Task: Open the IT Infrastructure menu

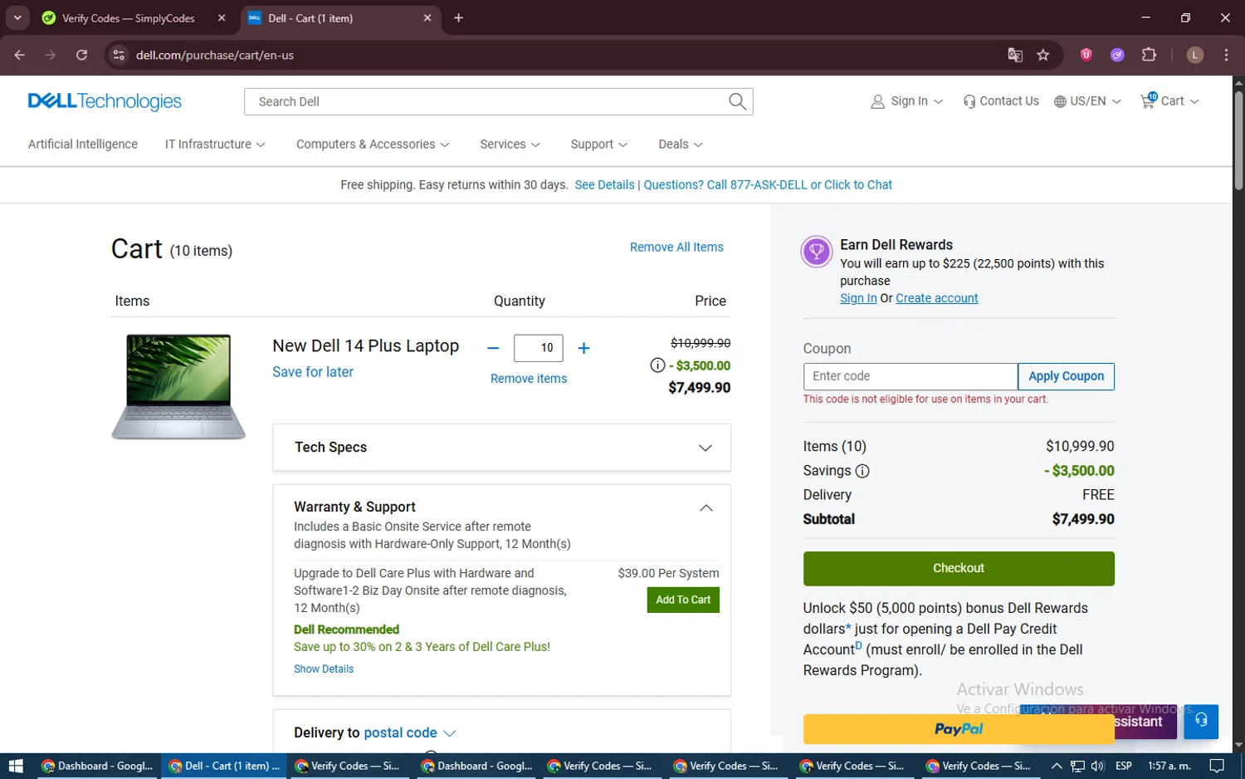Action: tap(215, 145)
